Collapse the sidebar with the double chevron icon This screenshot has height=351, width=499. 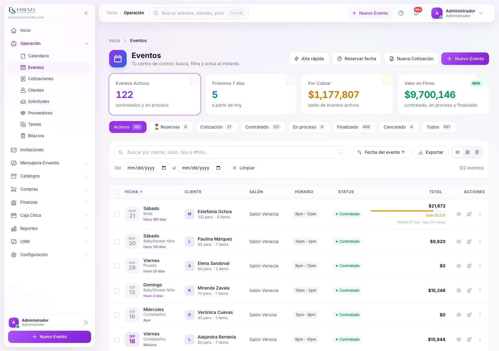86,13
